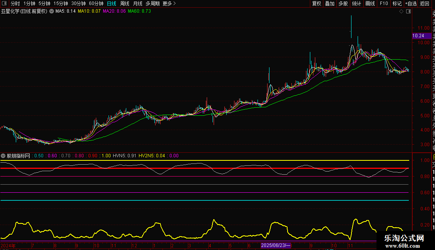This screenshot has height=250, width=435.
Task: Open the 画线 drawing tools
Action: (x=370, y=3)
